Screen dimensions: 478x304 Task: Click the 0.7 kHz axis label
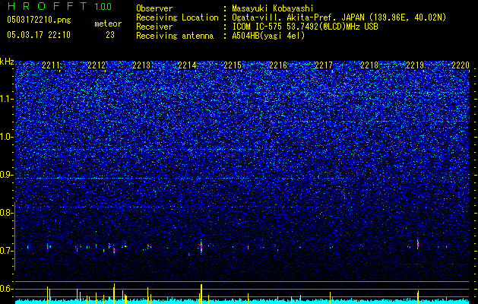[7, 251]
